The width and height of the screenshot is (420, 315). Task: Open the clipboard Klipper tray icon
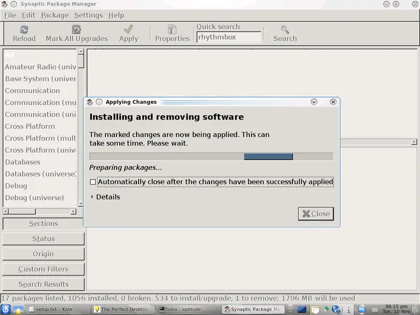pos(314,310)
